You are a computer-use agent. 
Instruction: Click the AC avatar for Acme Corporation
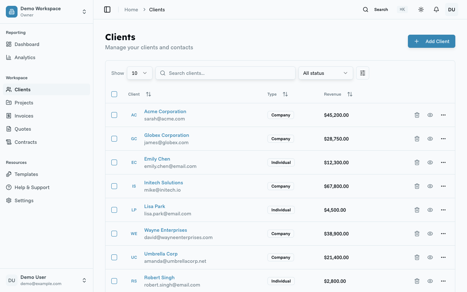(x=134, y=115)
